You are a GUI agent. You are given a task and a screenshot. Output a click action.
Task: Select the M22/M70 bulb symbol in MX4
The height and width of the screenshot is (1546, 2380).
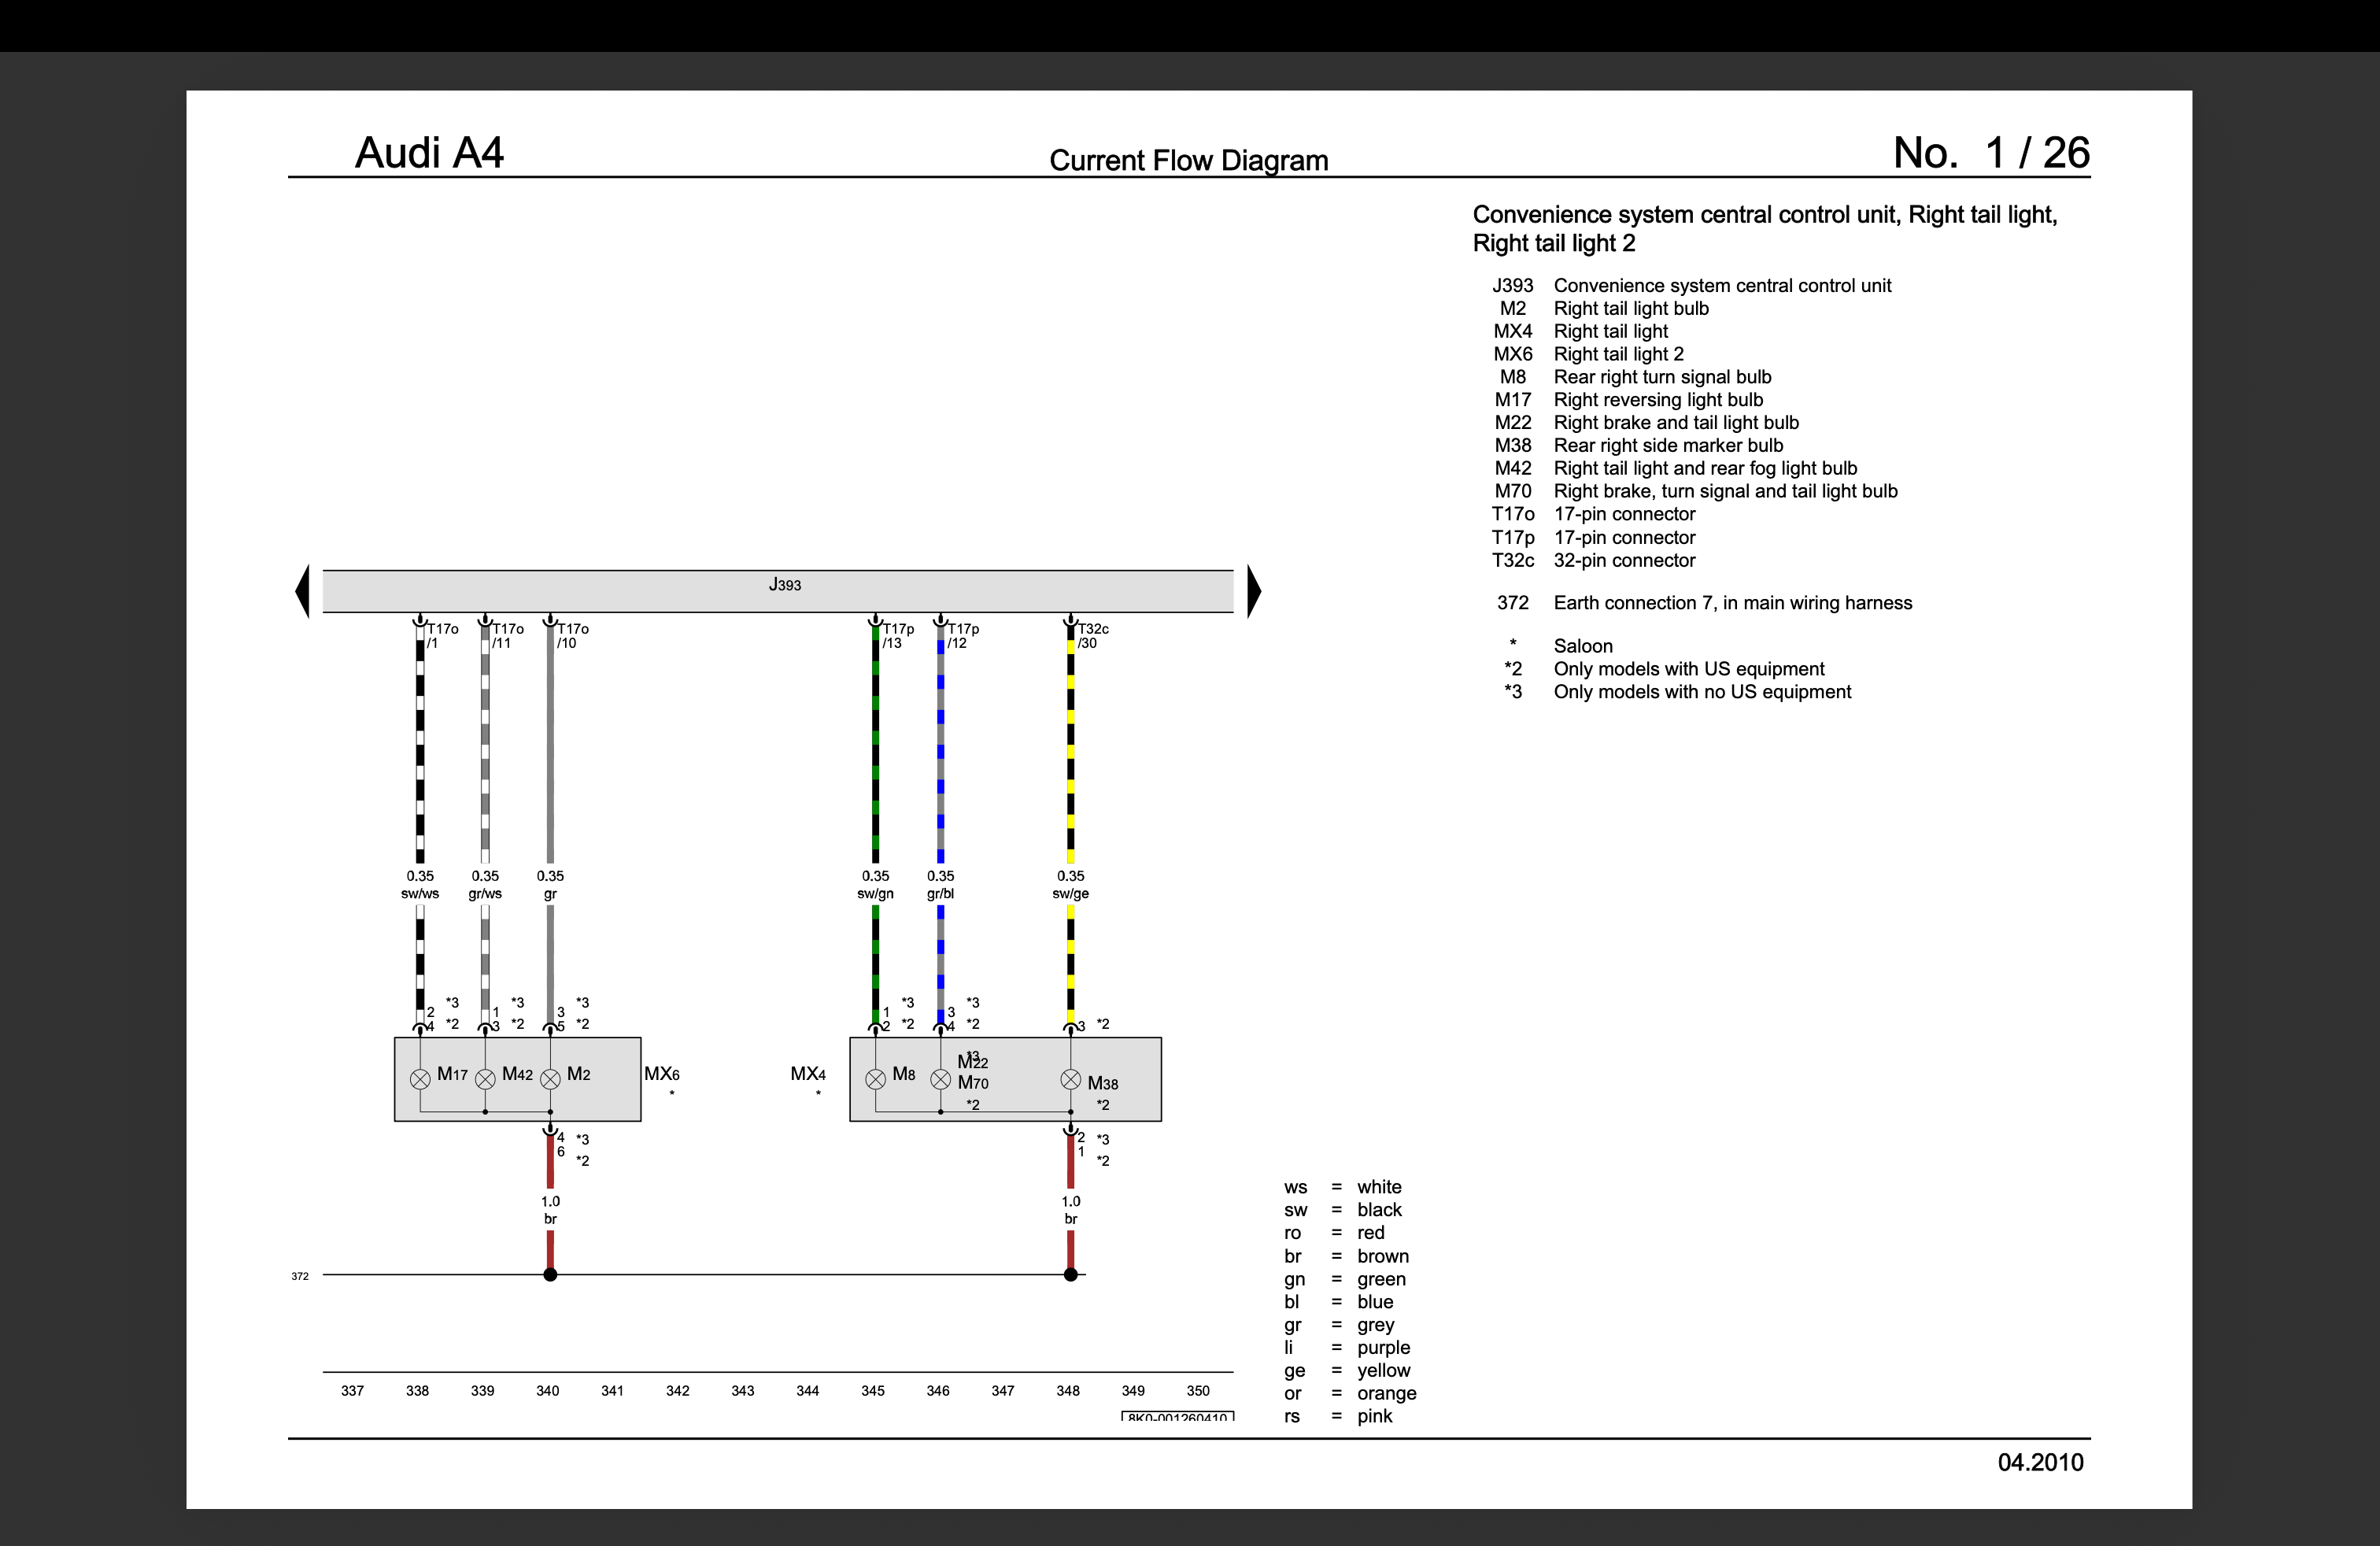click(941, 1079)
